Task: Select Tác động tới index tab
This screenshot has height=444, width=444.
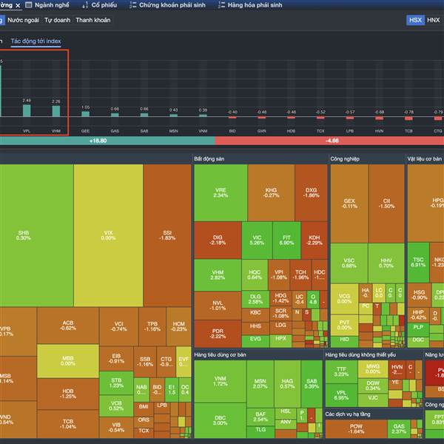Action: coord(36,41)
